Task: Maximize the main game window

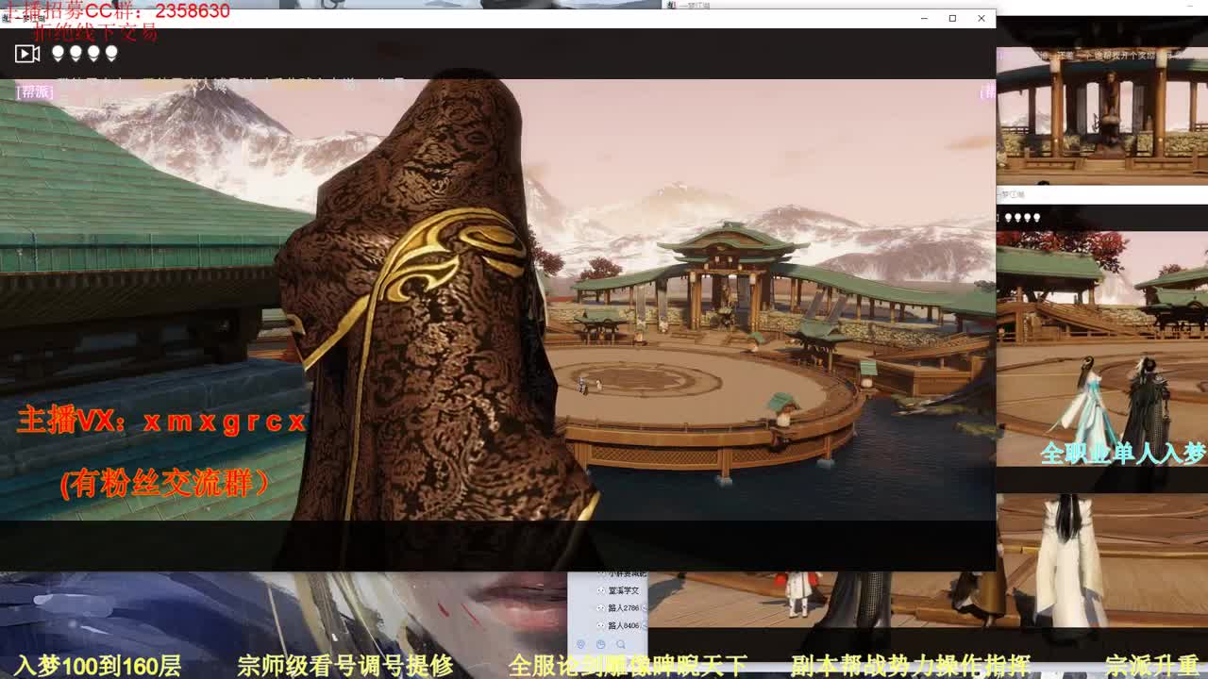Action: point(952,18)
